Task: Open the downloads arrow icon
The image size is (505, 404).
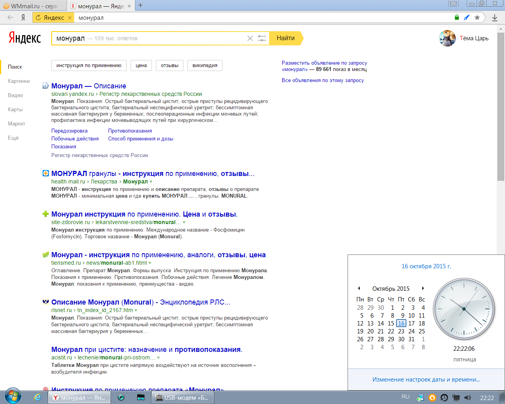Action: 495,17
